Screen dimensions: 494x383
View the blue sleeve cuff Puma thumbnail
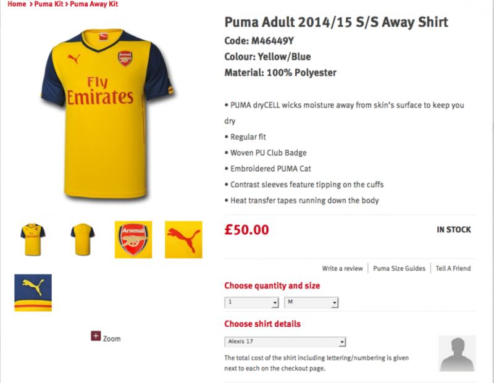[x=33, y=293]
